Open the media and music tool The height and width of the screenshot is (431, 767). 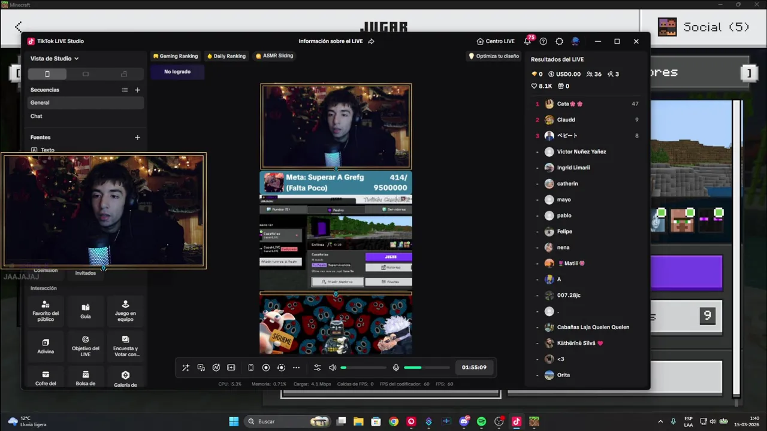point(201,368)
